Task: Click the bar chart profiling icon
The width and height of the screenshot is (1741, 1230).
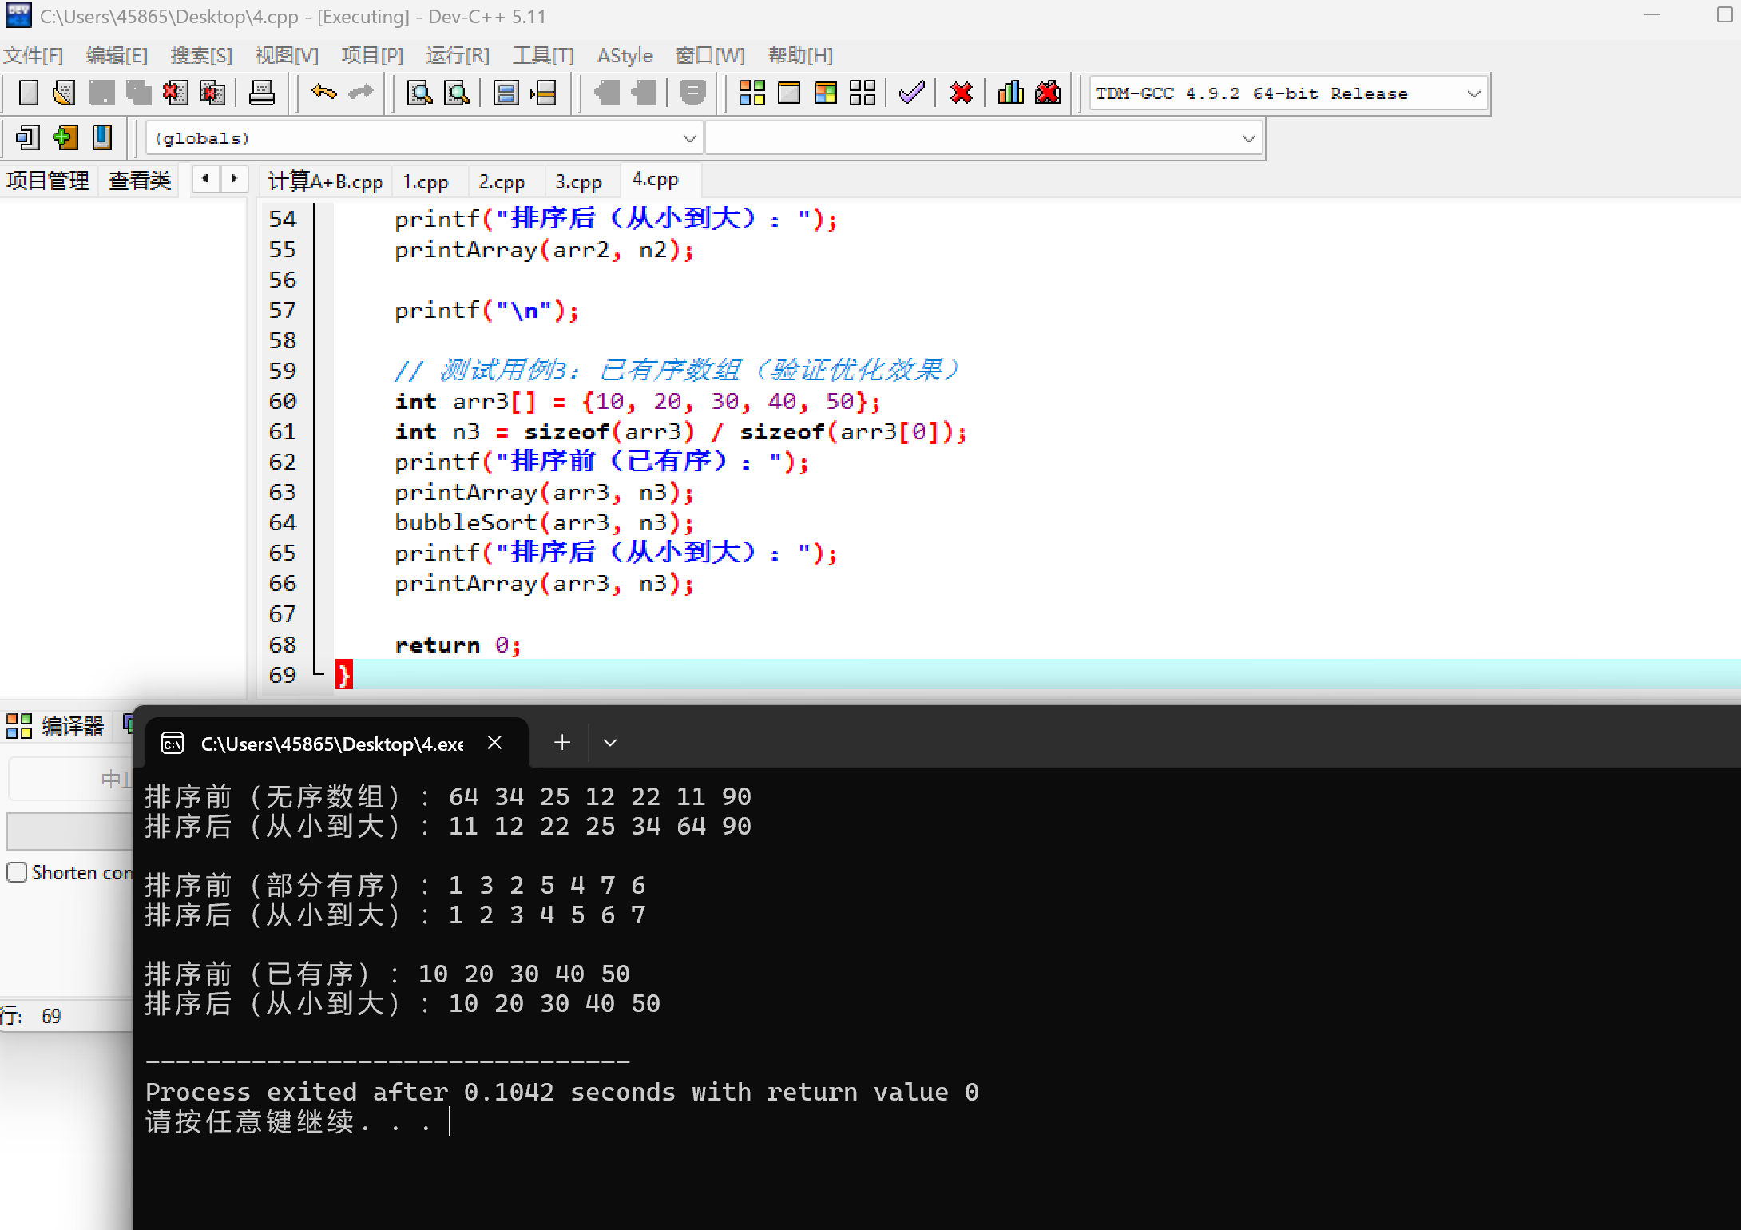Action: (1010, 93)
